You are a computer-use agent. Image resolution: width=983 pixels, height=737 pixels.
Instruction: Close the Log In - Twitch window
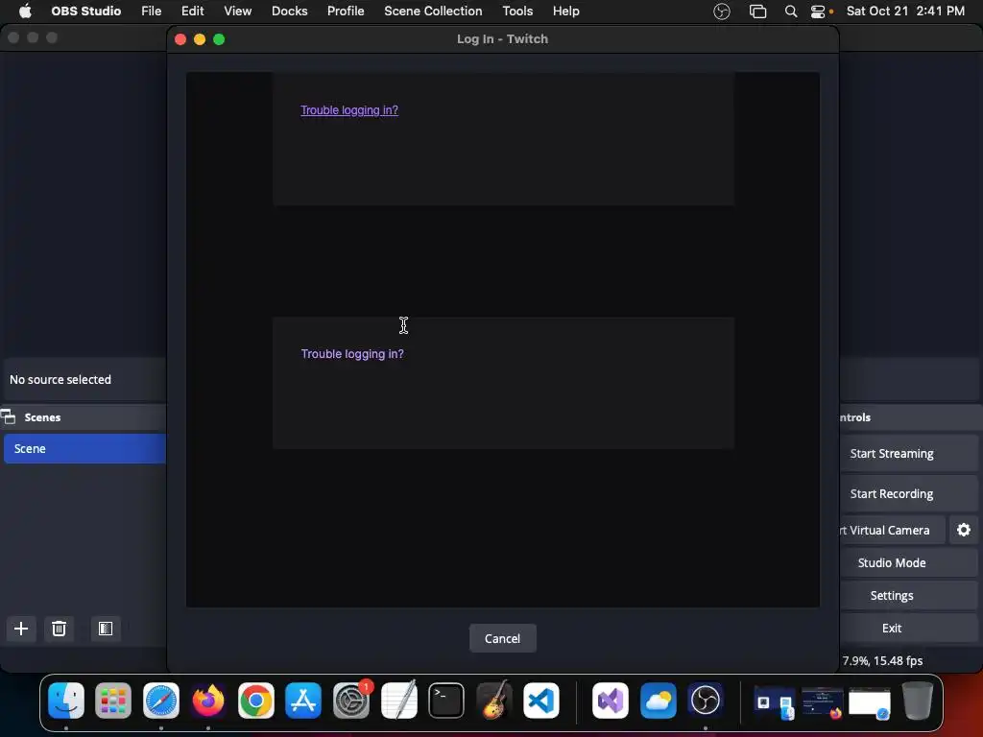pos(180,39)
